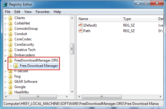The width and height of the screenshot is (166, 109).
Task: Expand the F-Secure key
Action: 5,71
